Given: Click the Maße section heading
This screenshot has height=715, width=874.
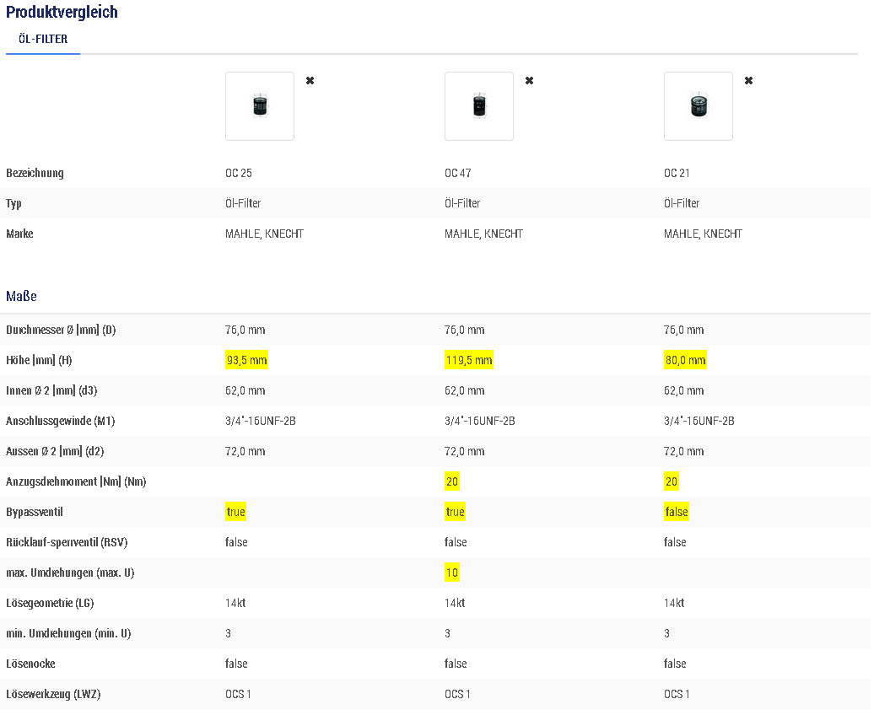Looking at the screenshot, I should pos(21,297).
